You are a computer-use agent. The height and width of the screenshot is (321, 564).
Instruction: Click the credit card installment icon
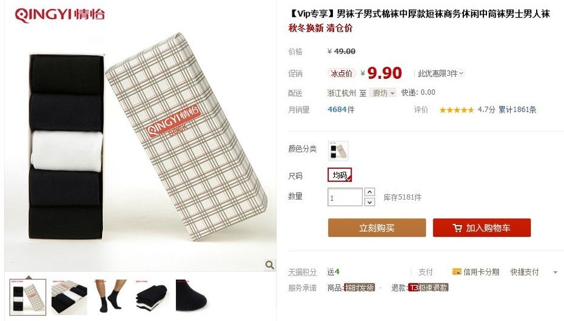pos(457,272)
